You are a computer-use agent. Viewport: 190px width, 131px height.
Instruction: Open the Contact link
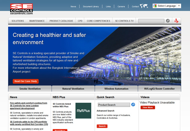click(135, 6)
